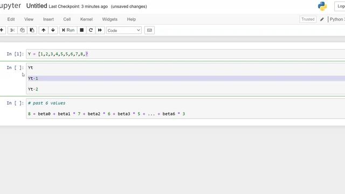The height and width of the screenshot is (194, 345).
Task: Click the Yt-2 line in cell
Action: pos(33,89)
